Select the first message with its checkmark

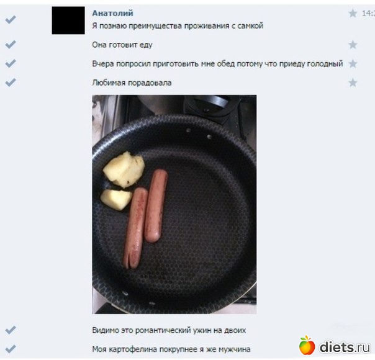[x=11, y=19]
